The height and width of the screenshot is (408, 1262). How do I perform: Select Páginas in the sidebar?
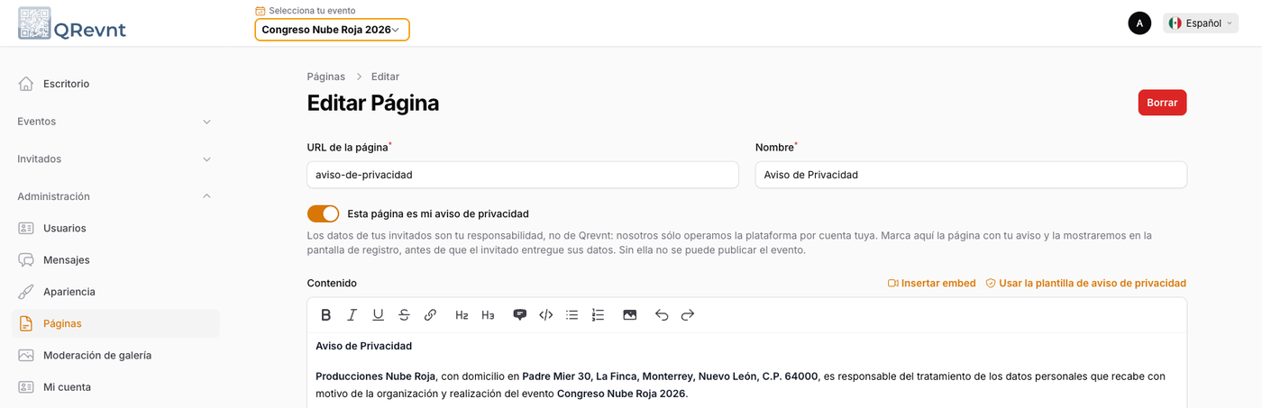[115, 323]
